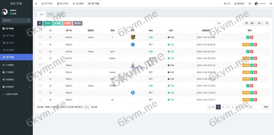The width and height of the screenshot is (274, 135).
Task: Open the settings gears icon at top right
Action: [271, 4]
